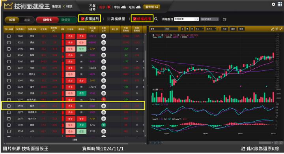Click the 看大盤 button
This screenshot has width=284, height=154.
tap(151, 7)
